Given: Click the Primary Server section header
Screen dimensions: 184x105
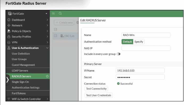Looking at the screenshot, I should point(93,64).
